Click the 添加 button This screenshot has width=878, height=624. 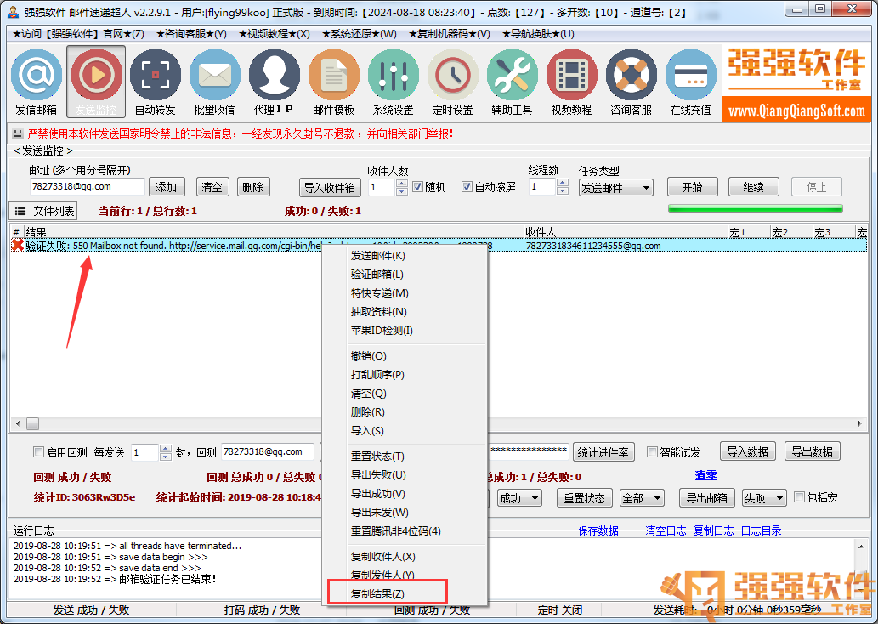(x=167, y=187)
